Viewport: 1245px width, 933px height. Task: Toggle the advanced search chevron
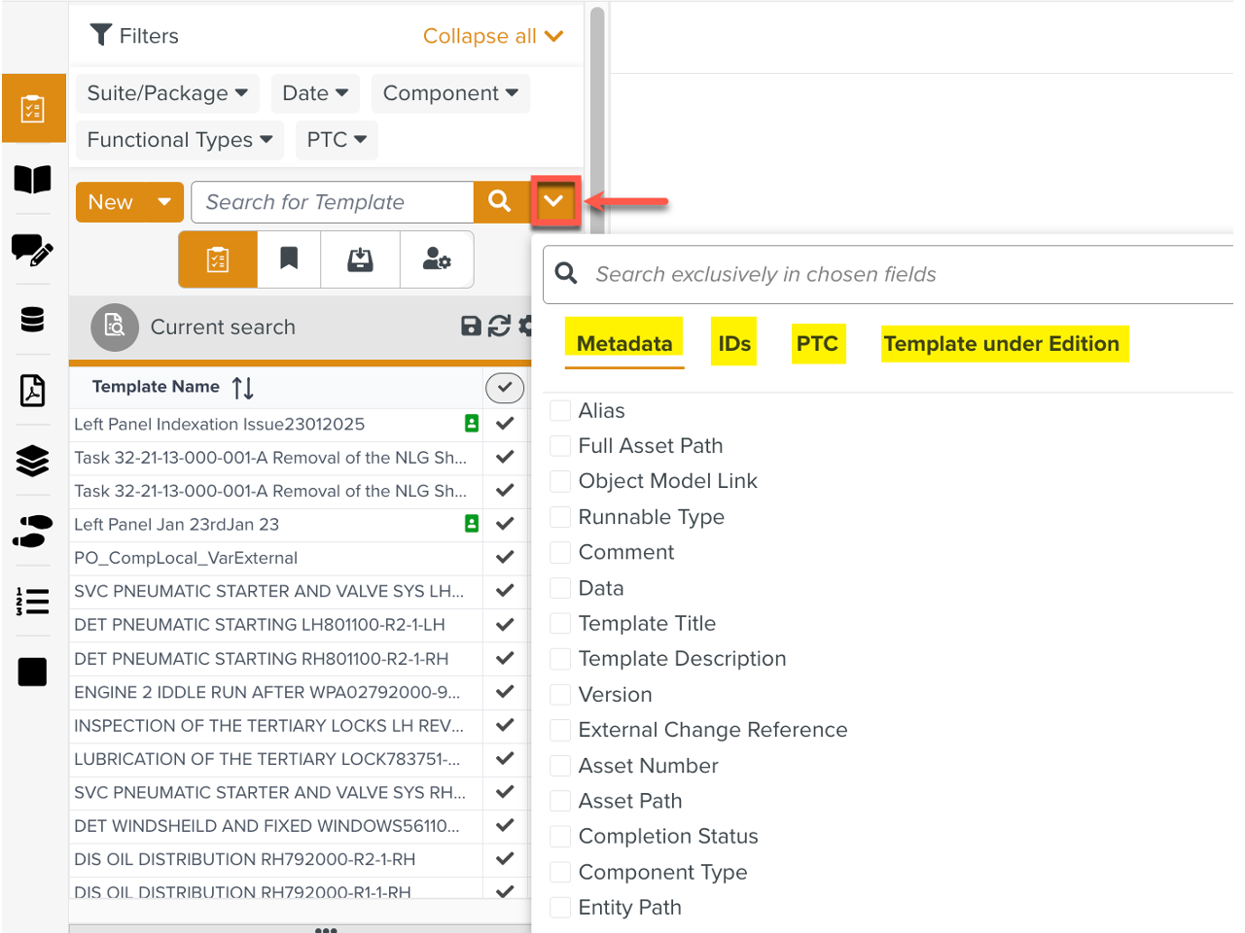coord(554,202)
